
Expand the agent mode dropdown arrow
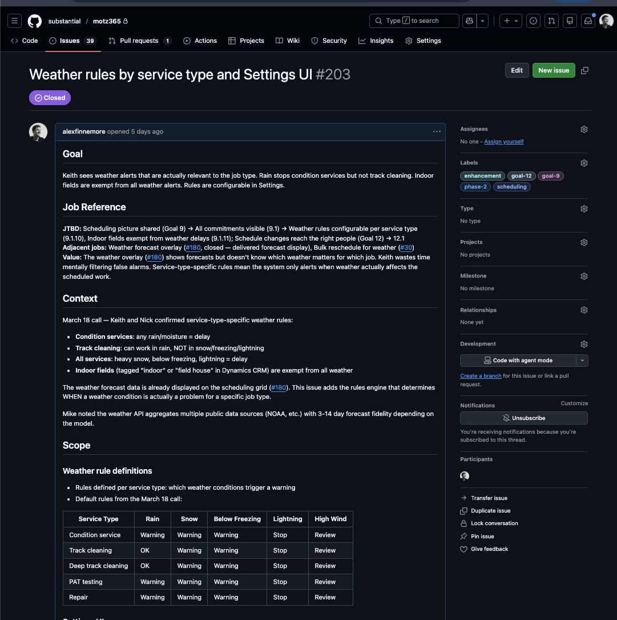(x=582, y=360)
